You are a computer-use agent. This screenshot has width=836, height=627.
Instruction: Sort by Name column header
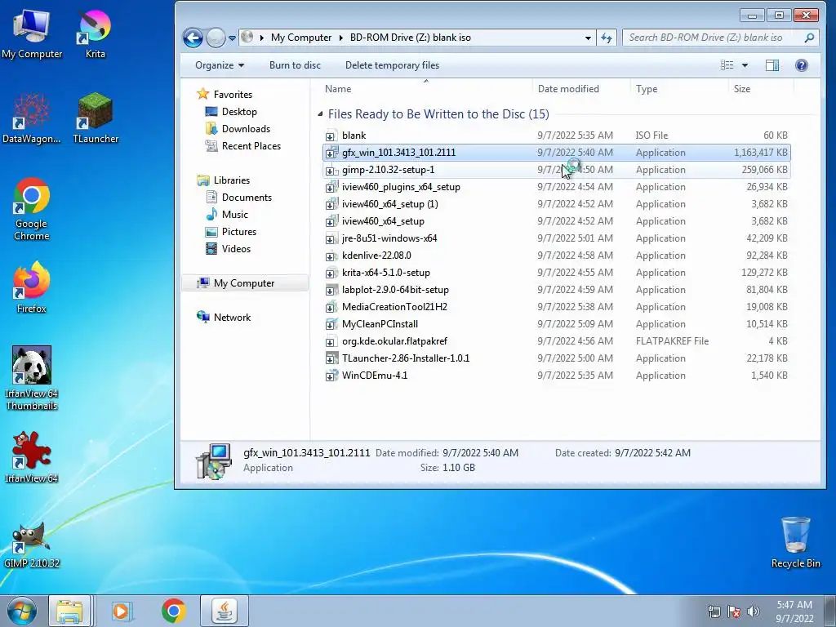[x=426, y=89]
